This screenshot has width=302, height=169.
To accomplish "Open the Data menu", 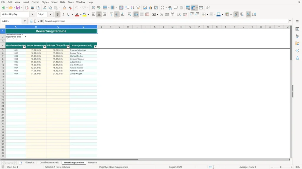I will pyautogui.click(x=63, y=2).
